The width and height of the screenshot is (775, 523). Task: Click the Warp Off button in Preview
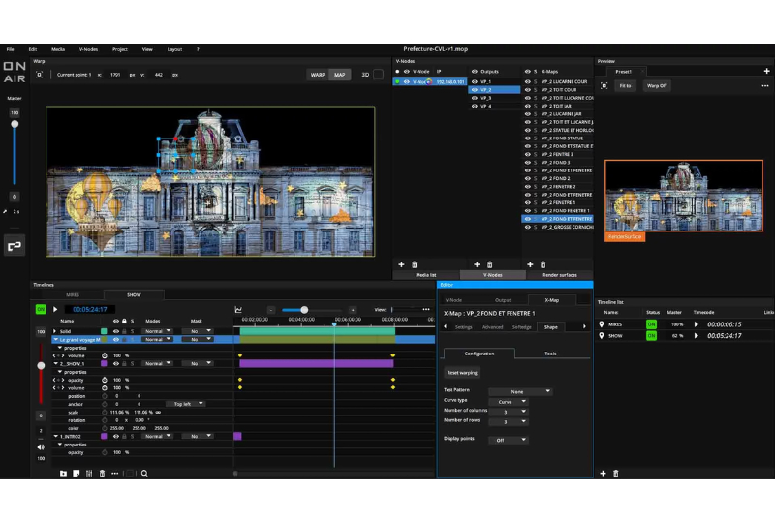tap(657, 85)
